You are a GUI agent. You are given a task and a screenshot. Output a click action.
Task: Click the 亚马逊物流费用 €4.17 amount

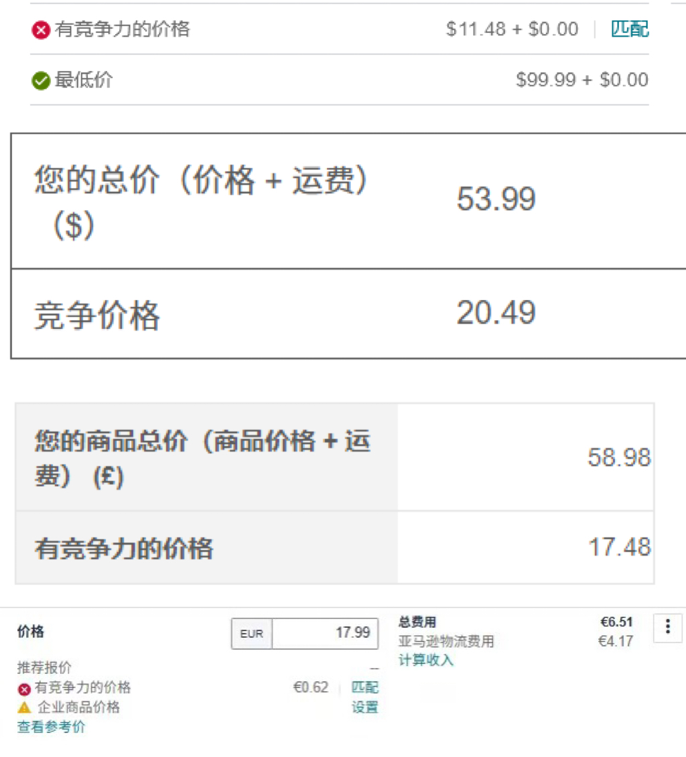[x=616, y=641]
